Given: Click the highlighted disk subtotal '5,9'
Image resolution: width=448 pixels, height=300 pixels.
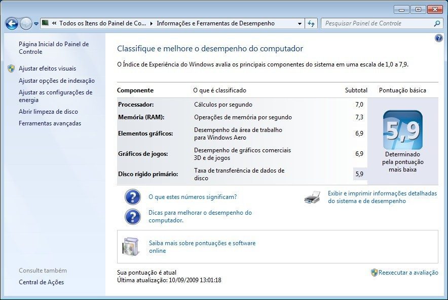Looking at the screenshot, I should tap(359, 174).
